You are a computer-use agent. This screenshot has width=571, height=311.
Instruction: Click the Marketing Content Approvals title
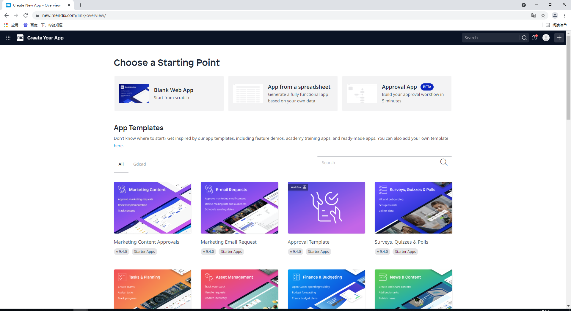146,242
